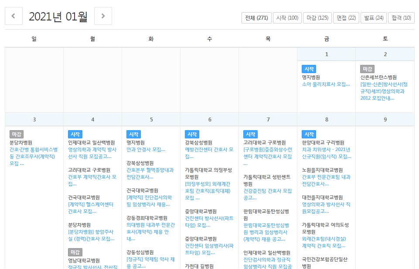The width and height of the screenshot is (419, 269).
Task: Click the 노원을지대학교병원 name
Action: tap(322, 170)
